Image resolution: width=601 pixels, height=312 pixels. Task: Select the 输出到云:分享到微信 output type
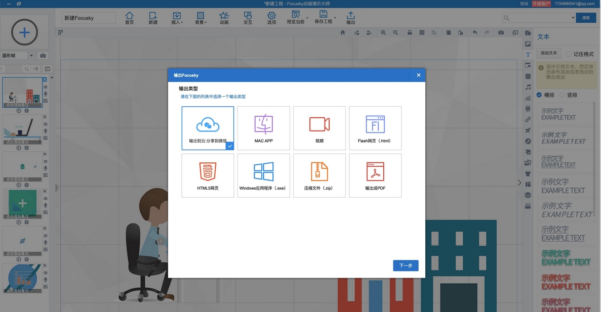pyautogui.click(x=208, y=128)
